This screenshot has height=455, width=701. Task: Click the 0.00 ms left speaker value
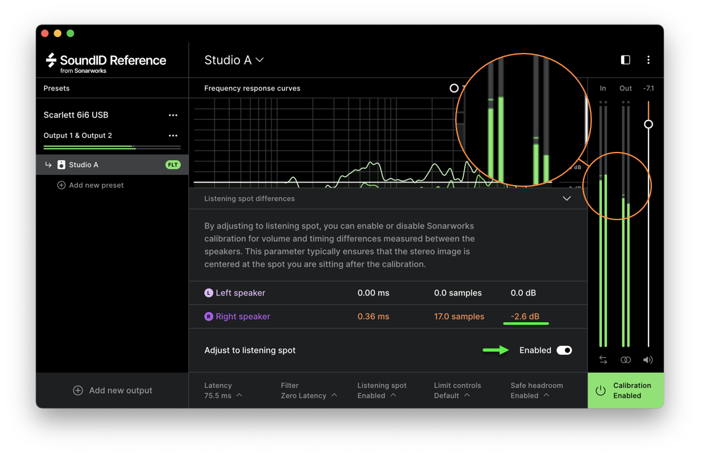click(x=373, y=293)
